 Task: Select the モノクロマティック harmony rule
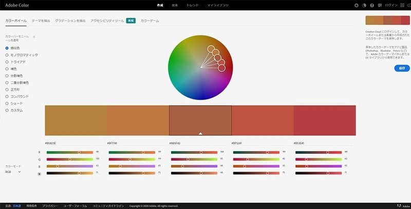point(22,55)
